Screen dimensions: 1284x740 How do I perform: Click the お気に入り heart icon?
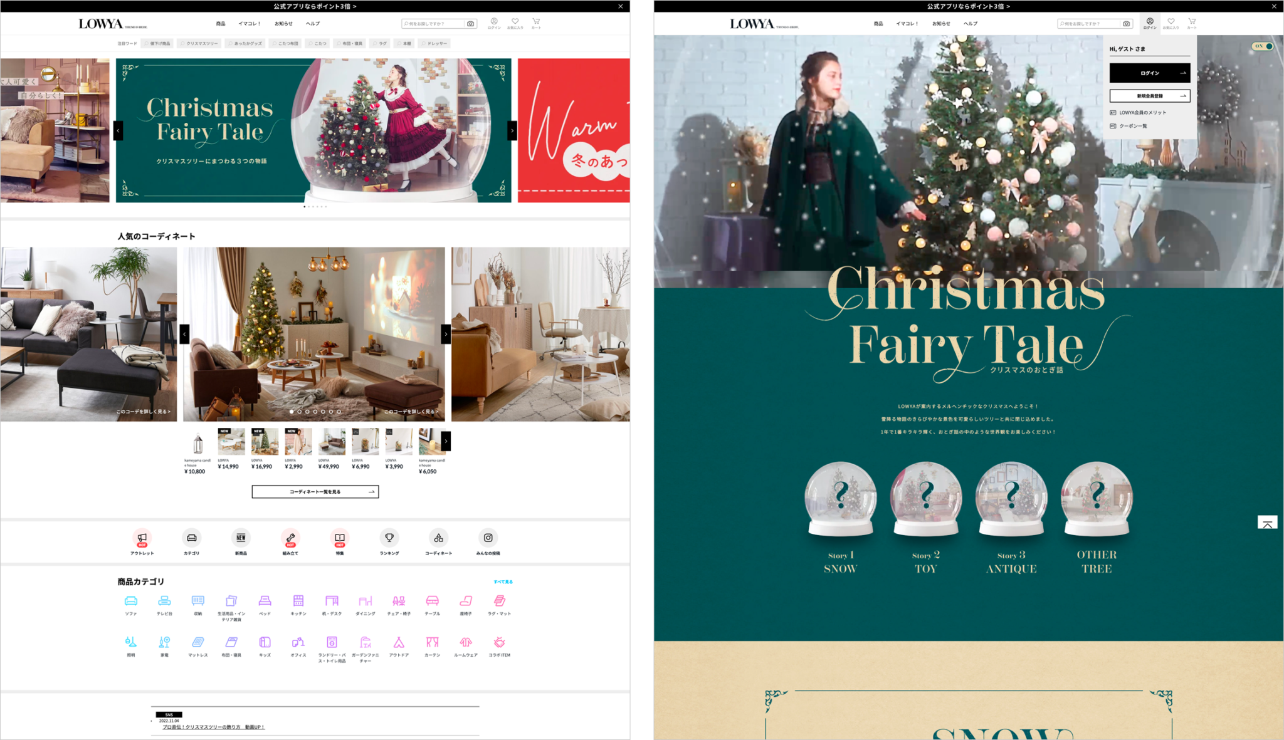515,22
